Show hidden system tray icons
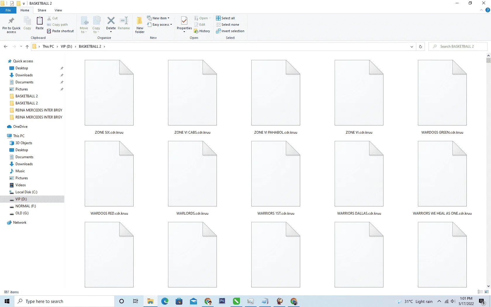Screen dimensions: 491x307 click(x=439, y=301)
